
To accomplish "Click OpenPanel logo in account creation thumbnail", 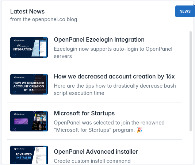I will (x=19, y=77).
